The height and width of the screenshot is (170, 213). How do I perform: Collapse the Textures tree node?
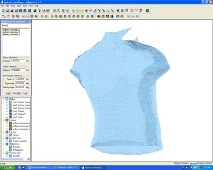(x=3, y=120)
